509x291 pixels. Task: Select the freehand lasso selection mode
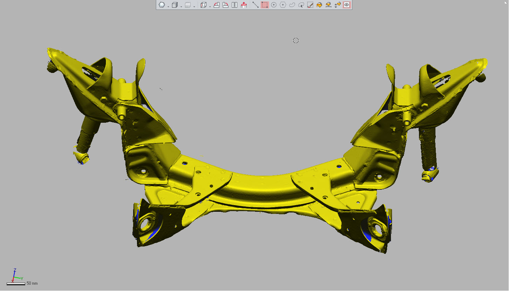tap(292, 5)
